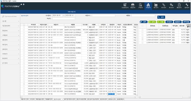Tick the checkbox for lot L20081402100001
Image resolution: width=191 pixels, height=101 pixels.
pos(142,30)
